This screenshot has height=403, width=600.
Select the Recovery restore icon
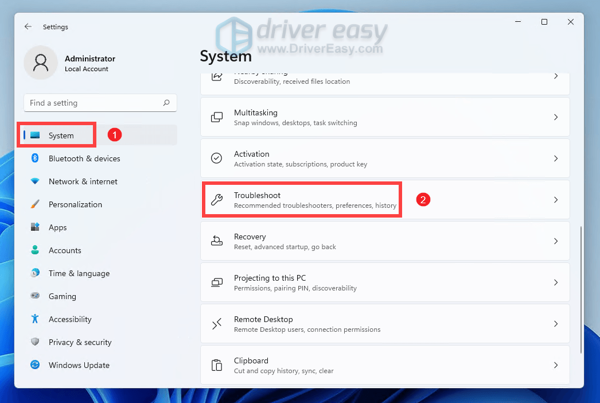(x=216, y=241)
